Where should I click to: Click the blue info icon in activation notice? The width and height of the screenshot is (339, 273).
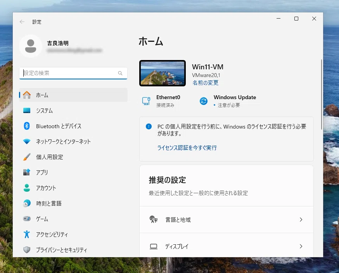(149, 127)
